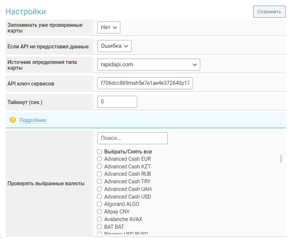Open the Запоминать уже проверенные карты dropdown
Image resolution: width=289 pixels, height=238 pixels.
(109, 28)
